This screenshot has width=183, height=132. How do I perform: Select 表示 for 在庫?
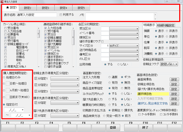click(156, 42)
